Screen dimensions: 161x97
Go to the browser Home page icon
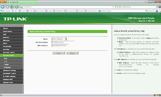pyautogui.click(x=12, y=7)
